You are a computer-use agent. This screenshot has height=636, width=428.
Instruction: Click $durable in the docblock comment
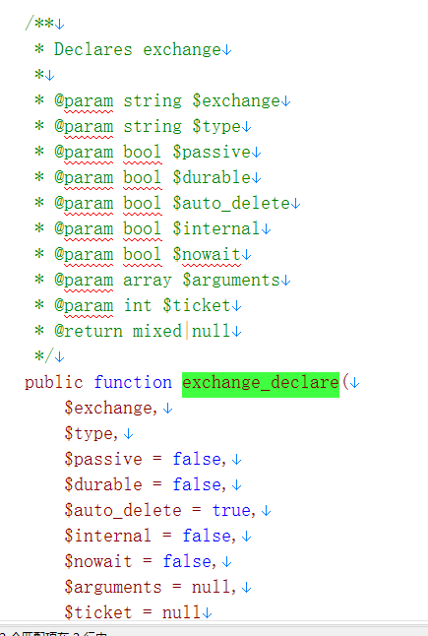coord(212,177)
